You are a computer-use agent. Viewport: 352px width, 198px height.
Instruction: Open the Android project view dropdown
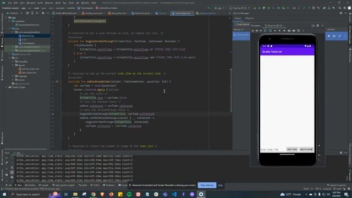(x=14, y=13)
